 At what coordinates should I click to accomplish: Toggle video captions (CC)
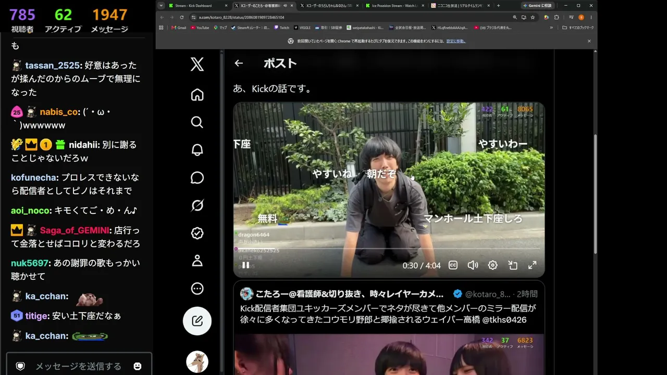click(x=453, y=265)
